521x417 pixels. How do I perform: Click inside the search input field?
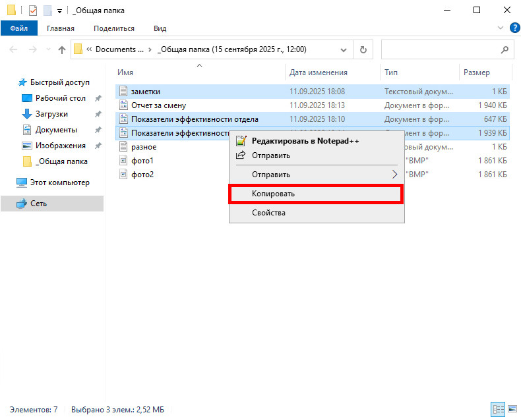439,49
